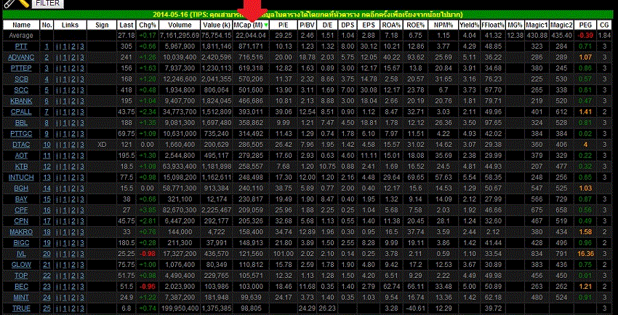The height and width of the screenshot is (315, 618).
Task: Open the MAKRO stock link
Action: tap(21, 232)
